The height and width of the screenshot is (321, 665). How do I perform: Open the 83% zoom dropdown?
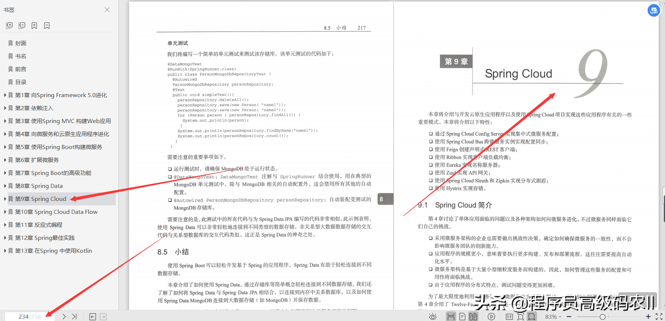[553, 317]
